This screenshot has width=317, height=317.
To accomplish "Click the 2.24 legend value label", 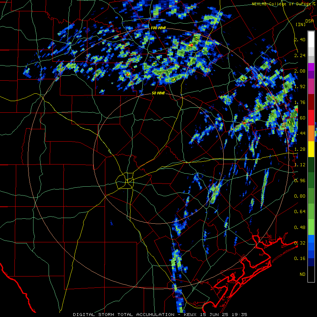I will tap(300, 55).
